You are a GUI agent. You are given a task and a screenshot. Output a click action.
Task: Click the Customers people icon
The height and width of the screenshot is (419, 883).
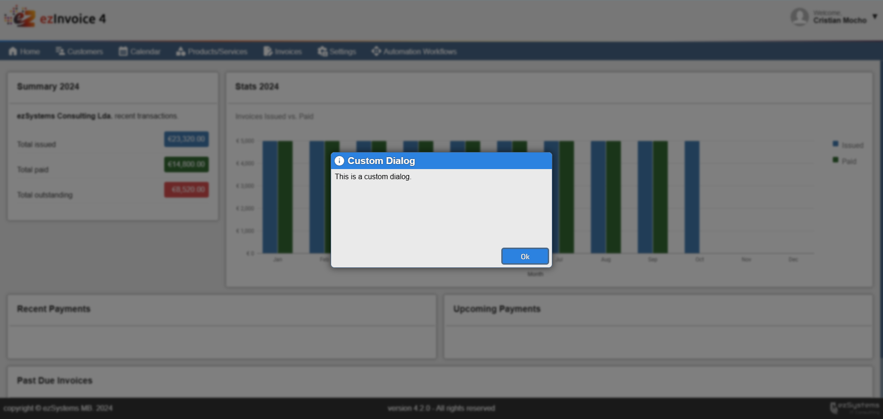pyautogui.click(x=60, y=51)
